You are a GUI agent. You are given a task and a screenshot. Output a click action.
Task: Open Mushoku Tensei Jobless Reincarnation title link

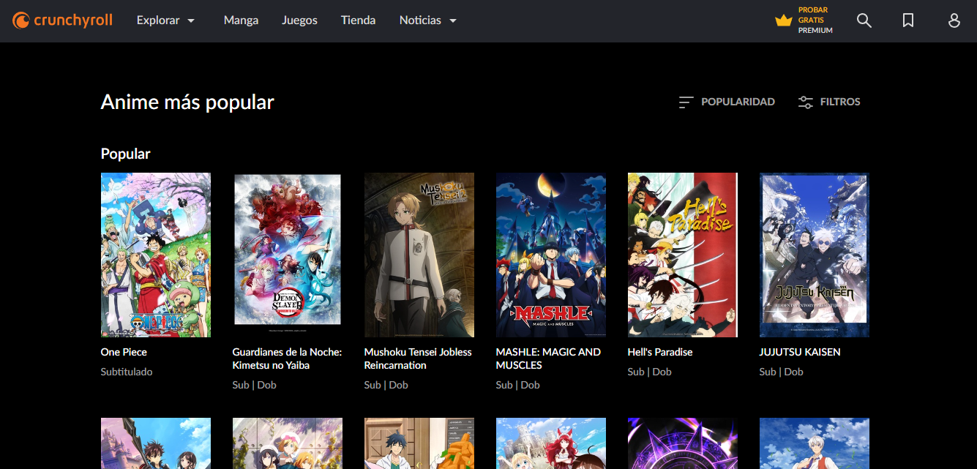[418, 359]
